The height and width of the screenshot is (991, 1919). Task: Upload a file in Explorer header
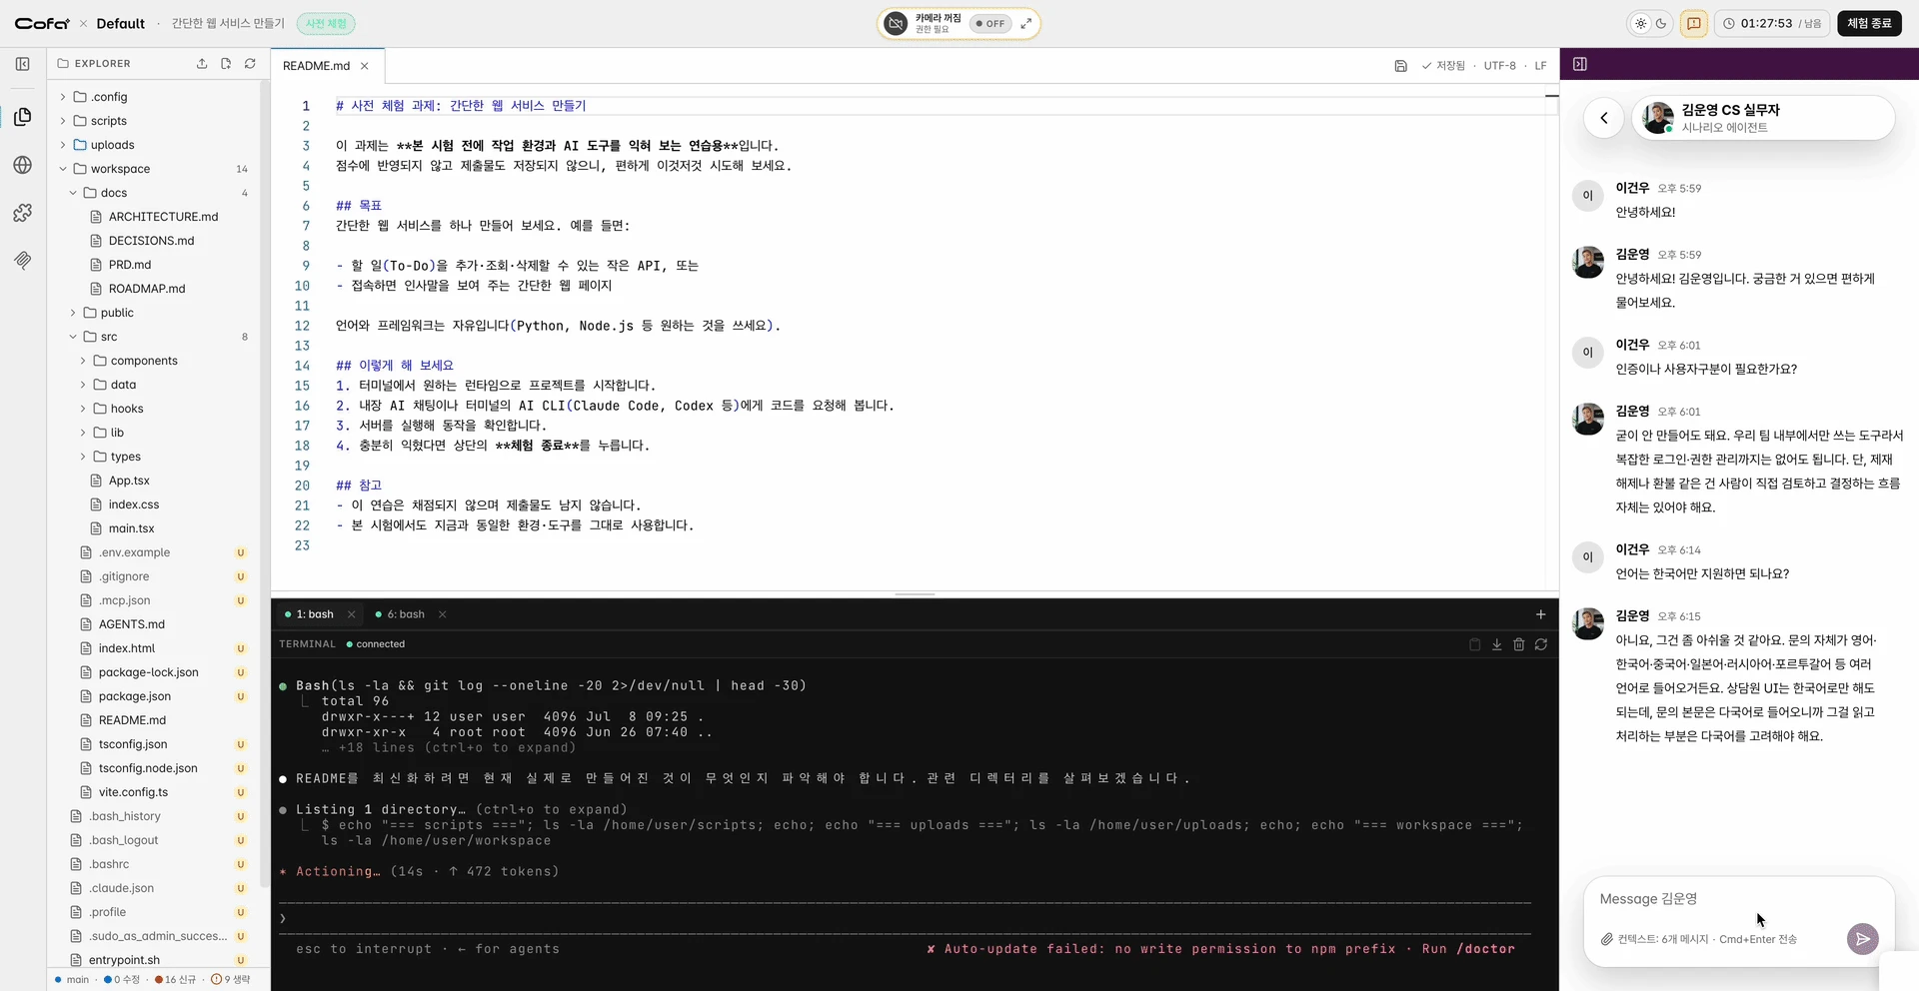coord(202,64)
